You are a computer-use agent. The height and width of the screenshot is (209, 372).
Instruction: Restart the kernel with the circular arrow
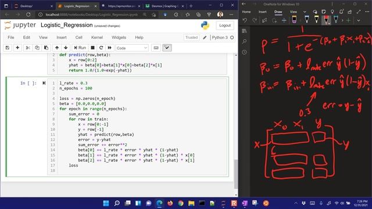tap(101, 48)
